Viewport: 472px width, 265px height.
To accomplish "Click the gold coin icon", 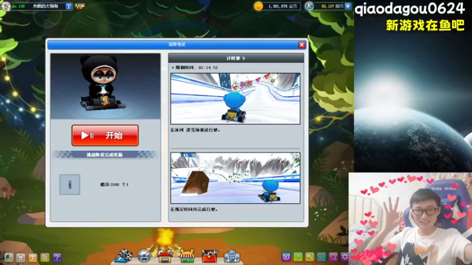I will tap(258, 6).
